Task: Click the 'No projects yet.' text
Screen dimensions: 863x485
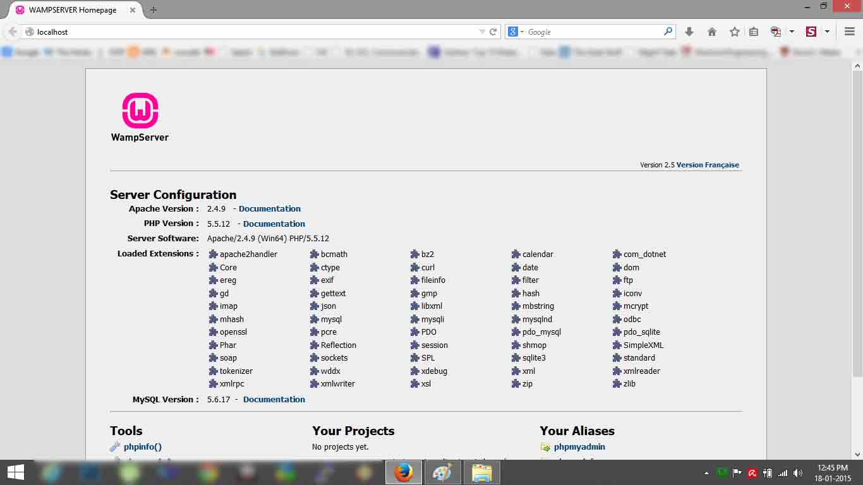Action: coord(341,447)
